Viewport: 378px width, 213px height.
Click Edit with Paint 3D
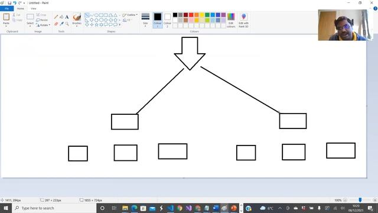pyautogui.click(x=243, y=20)
